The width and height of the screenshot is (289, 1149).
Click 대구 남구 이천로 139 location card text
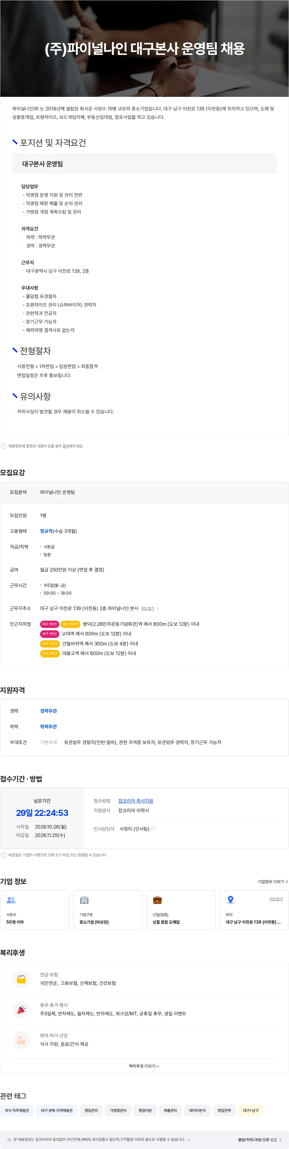[x=253, y=922]
